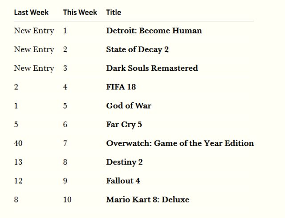This screenshot has width=285, height=218.
Task: Select the Destiny 2 title
Action: coord(124,162)
